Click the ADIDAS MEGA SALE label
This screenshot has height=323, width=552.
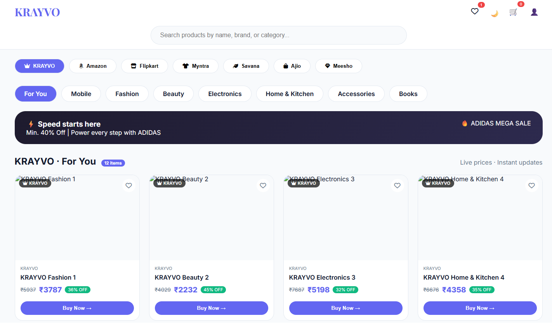[x=496, y=123]
